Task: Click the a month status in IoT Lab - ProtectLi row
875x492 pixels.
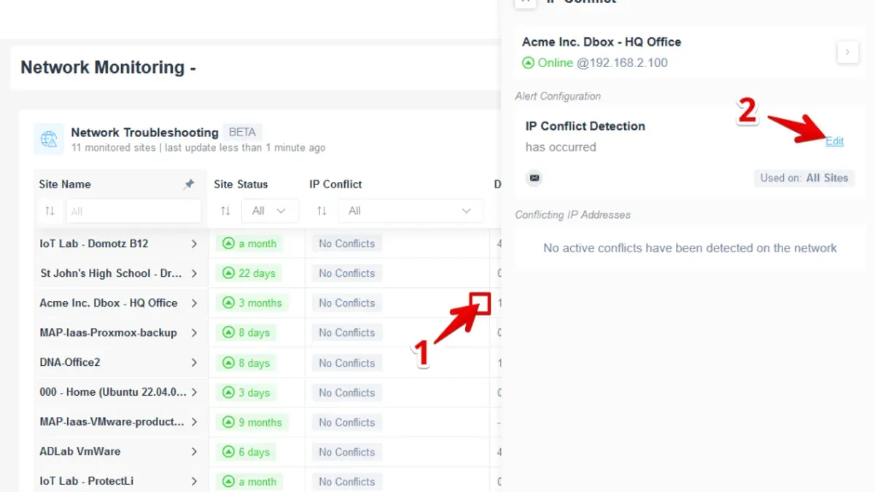Action: [x=249, y=482]
